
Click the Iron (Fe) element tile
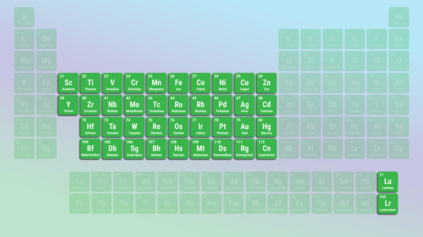point(179,83)
